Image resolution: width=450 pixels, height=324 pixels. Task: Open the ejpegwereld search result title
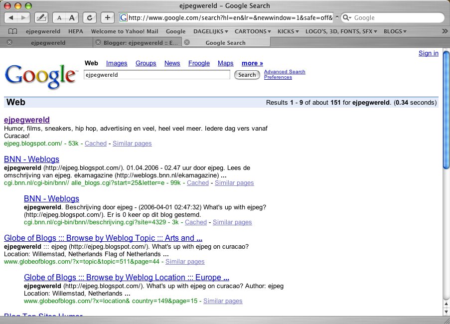click(x=27, y=120)
